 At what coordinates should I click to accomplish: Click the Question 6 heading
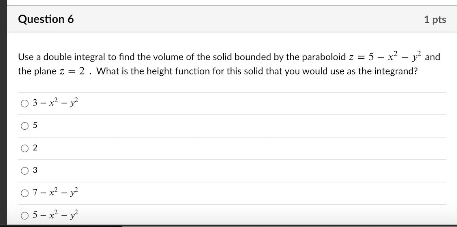47,19
